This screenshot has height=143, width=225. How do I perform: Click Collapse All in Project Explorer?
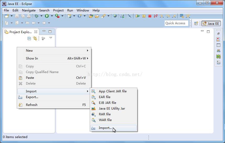click(29, 39)
